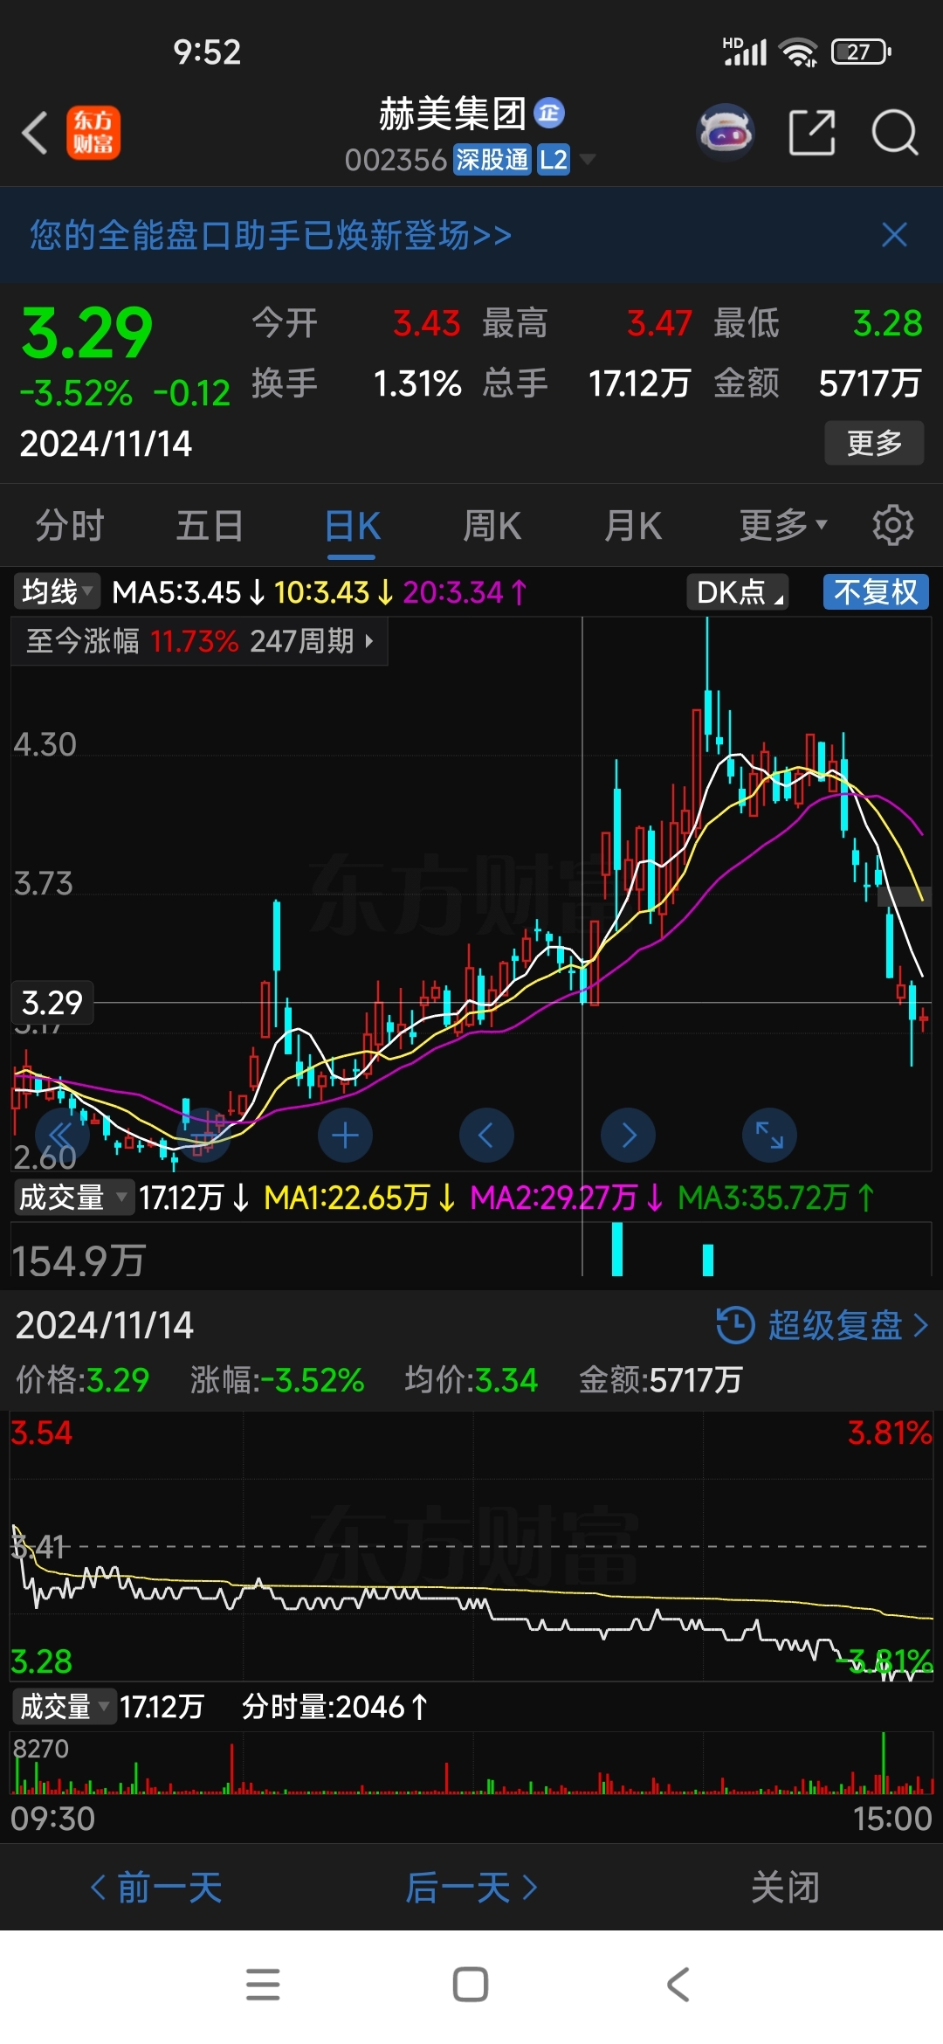The image size is (943, 2044).
Task: Toggle the 不复权 adjustment button
Action: tap(876, 592)
